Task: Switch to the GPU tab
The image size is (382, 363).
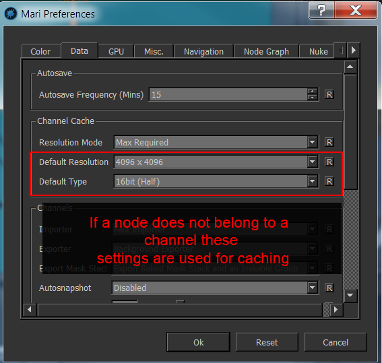Action: (x=116, y=51)
